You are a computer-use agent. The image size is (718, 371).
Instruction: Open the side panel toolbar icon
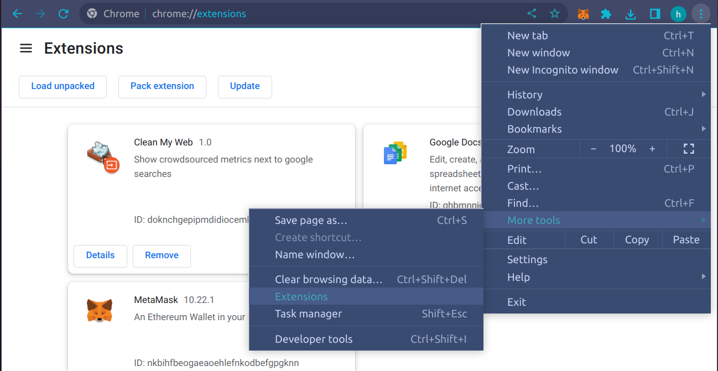tap(655, 14)
